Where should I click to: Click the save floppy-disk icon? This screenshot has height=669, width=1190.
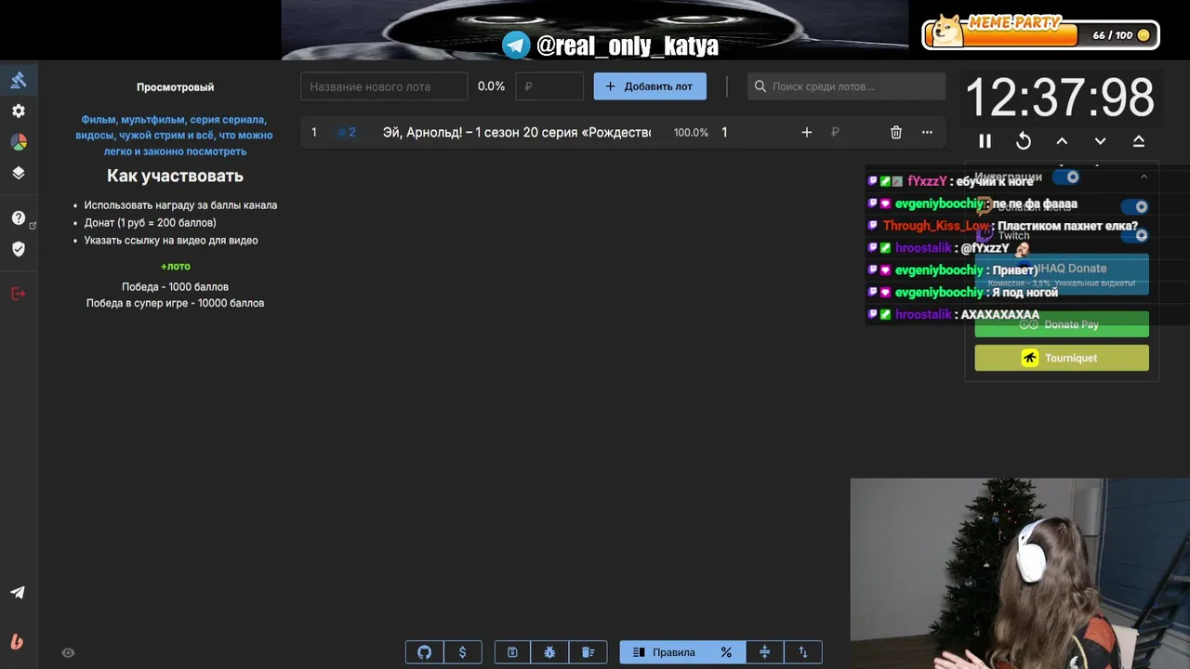coord(512,652)
